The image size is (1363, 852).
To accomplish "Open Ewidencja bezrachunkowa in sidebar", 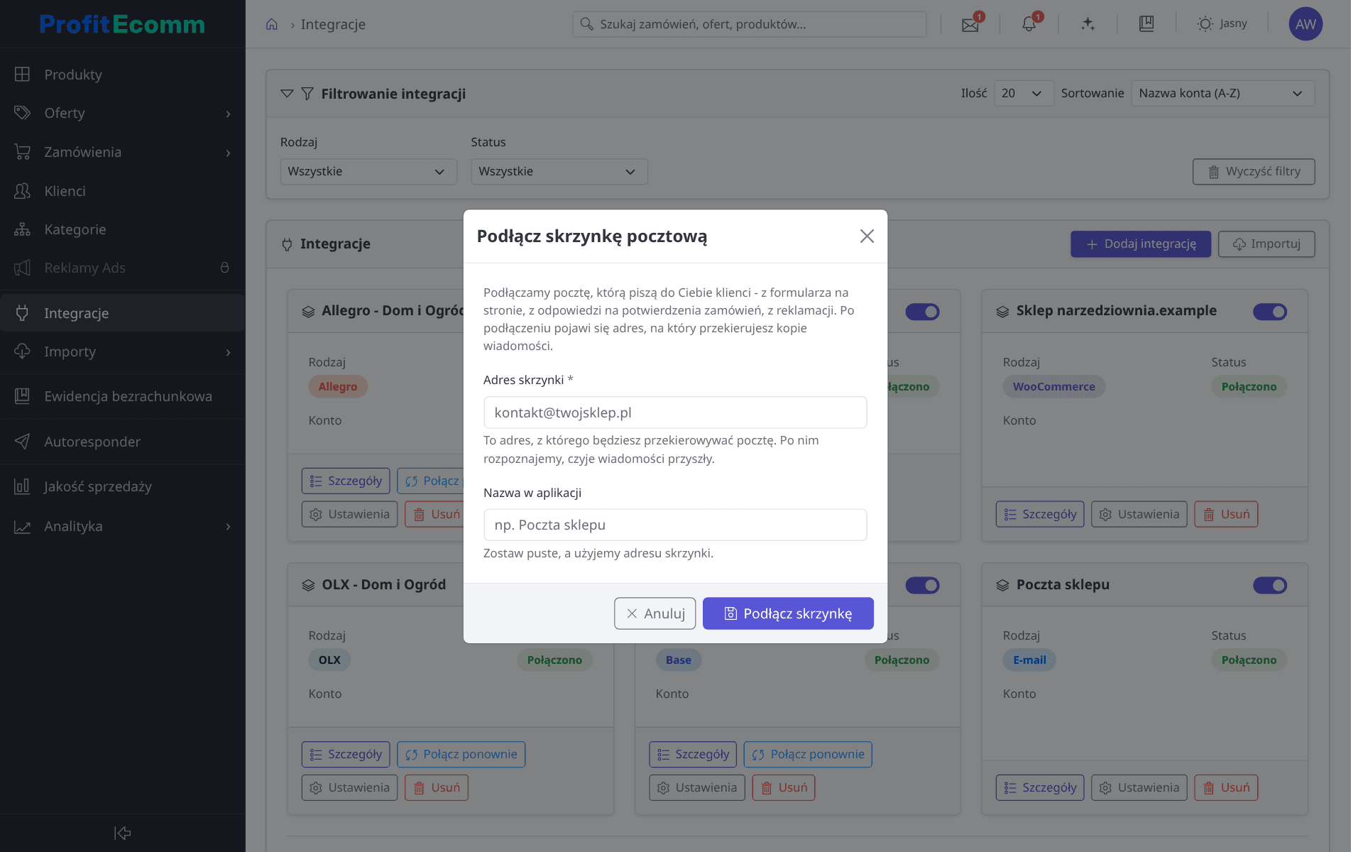I will [x=122, y=396].
